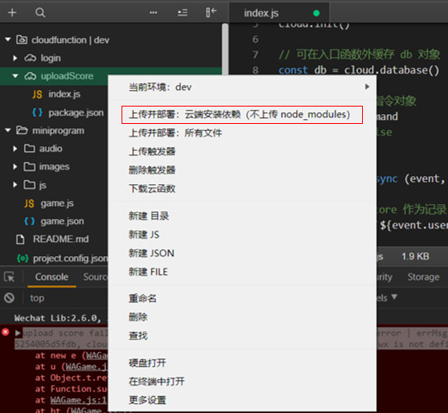The image size is (448, 413).
Task: Select 新建 JSON menu entry
Action: coord(151,253)
